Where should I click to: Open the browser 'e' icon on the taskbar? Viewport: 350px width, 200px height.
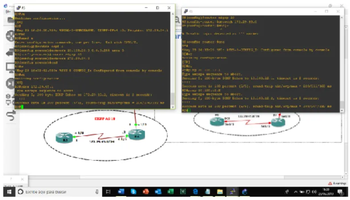coord(195,192)
